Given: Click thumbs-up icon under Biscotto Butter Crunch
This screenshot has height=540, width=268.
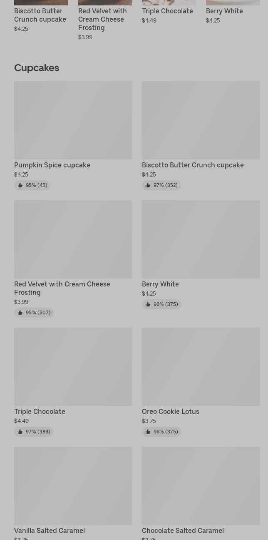Looking at the screenshot, I should pos(148,185).
